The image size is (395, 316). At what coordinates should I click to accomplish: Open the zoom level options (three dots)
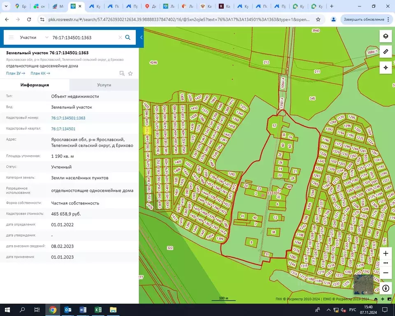click(386, 263)
